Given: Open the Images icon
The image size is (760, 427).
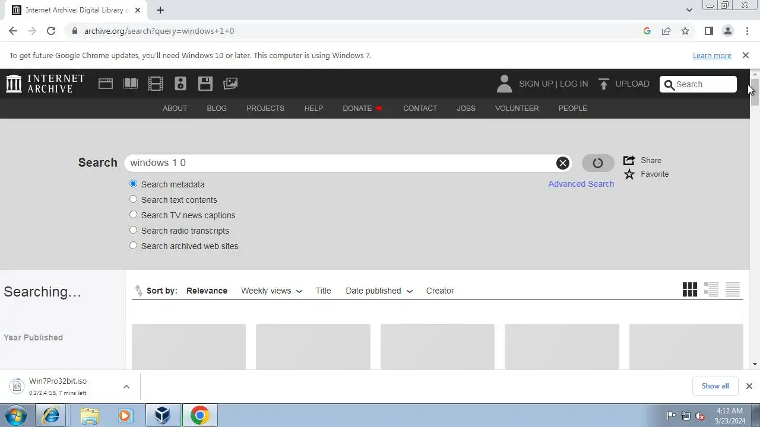Looking at the screenshot, I should point(230,84).
